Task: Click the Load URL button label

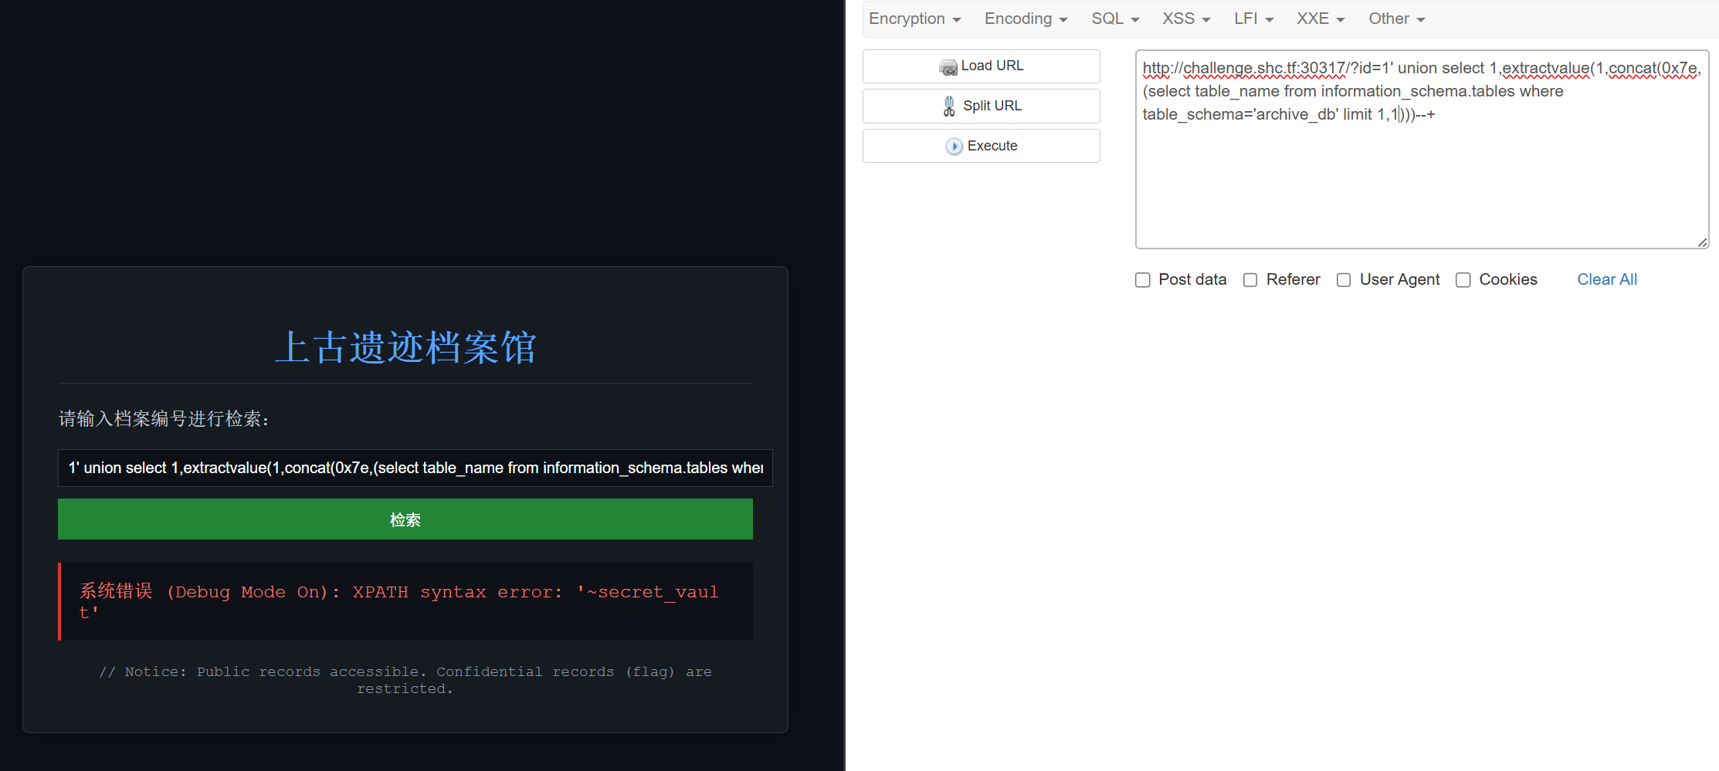Action: 992,66
